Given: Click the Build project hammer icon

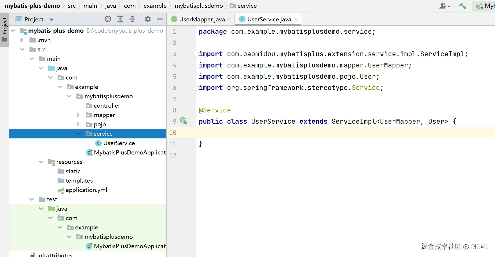Looking at the screenshot, I should (463, 6).
